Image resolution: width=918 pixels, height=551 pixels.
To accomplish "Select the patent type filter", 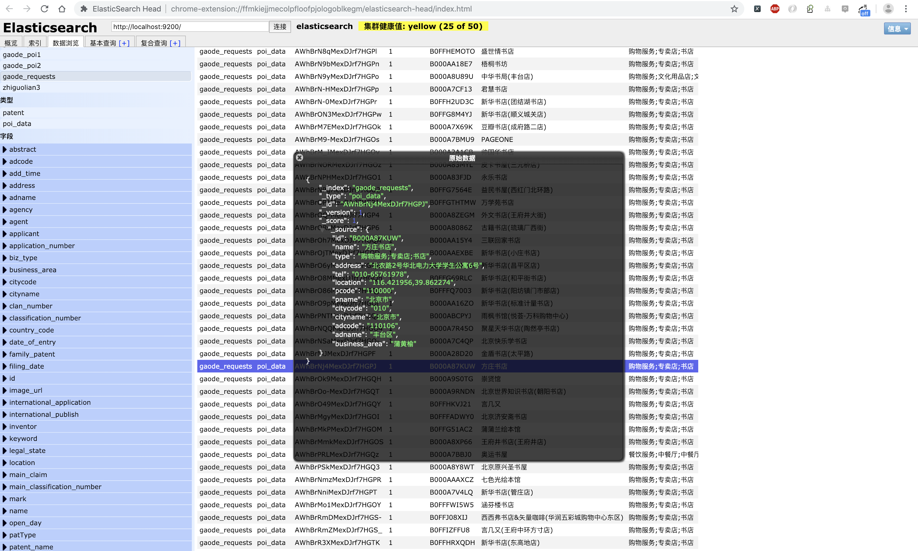I will (13, 113).
